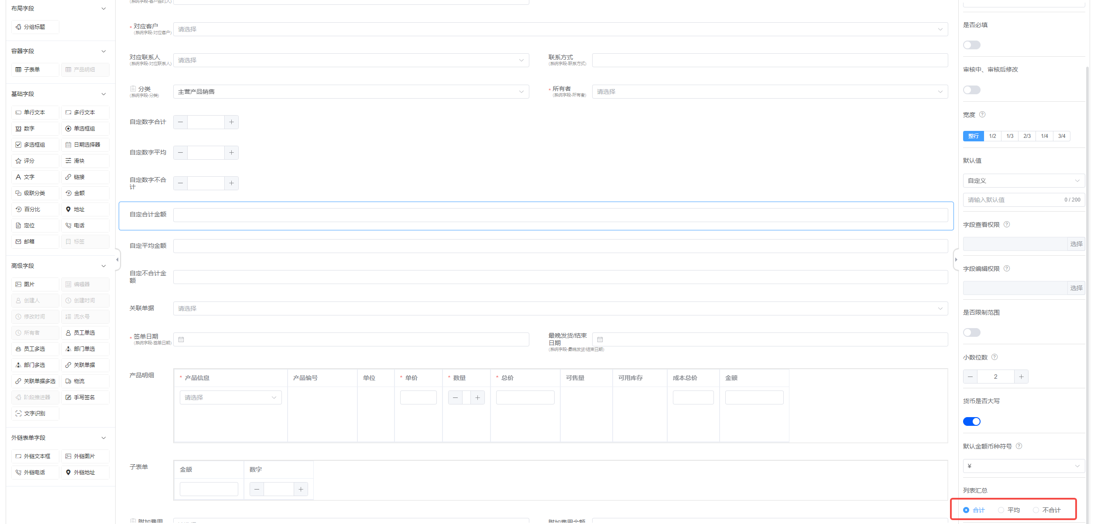Click 选择 for 字段查看权限
Screen dimensions: 1094x524
(x=1076, y=244)
